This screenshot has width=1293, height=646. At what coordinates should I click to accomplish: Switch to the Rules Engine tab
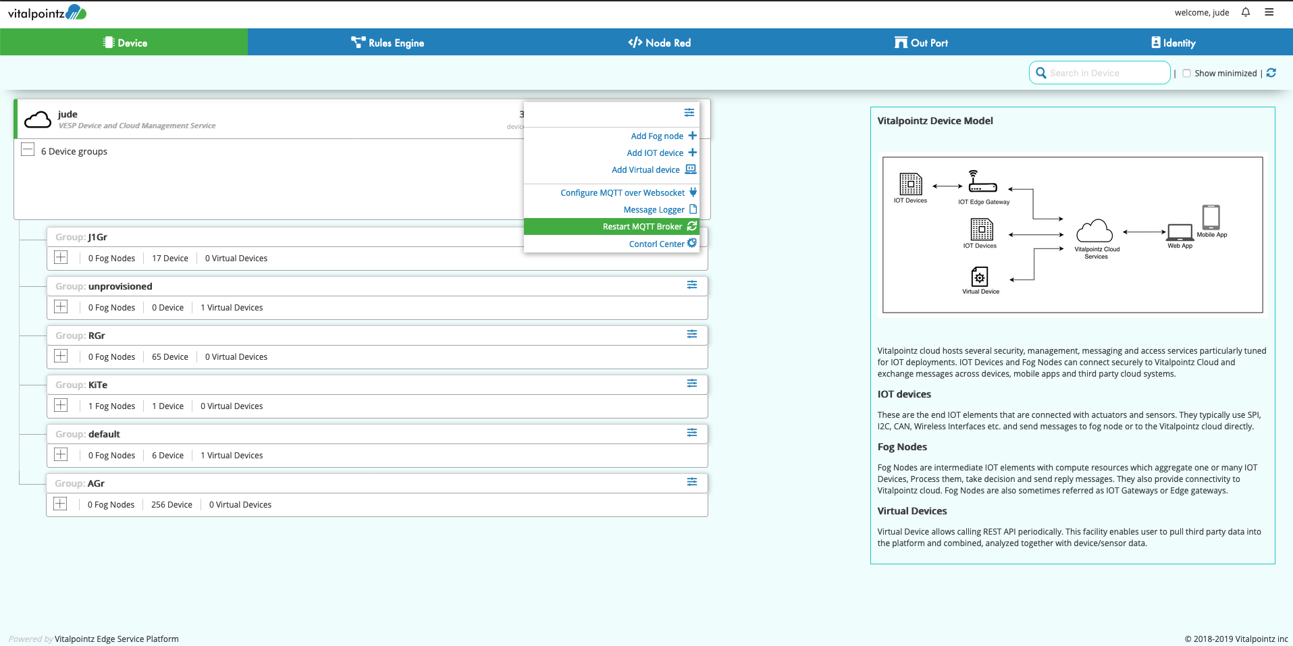click(388, 43)
